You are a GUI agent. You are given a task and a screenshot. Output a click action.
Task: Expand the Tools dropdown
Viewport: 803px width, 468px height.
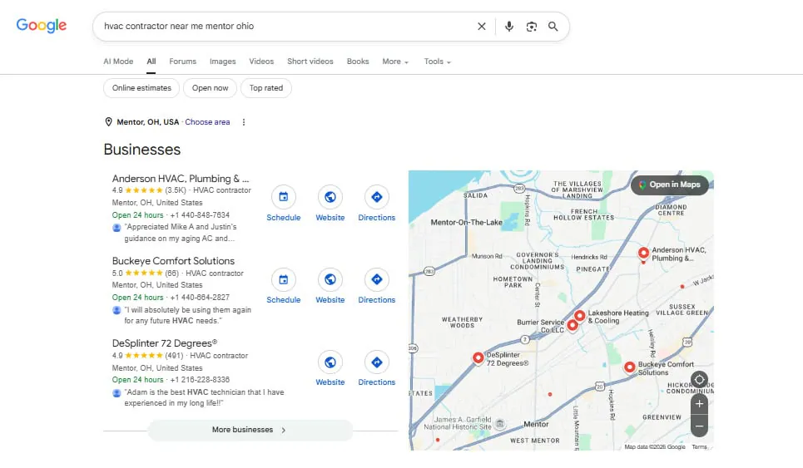click(438, 62)
